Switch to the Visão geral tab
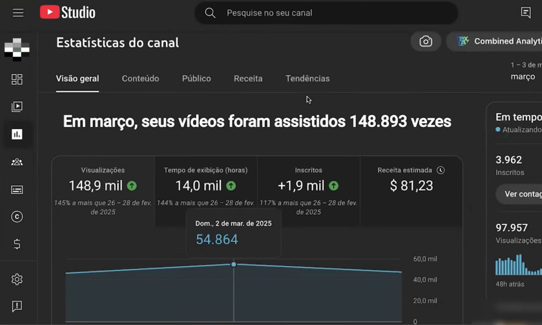 pyautogui.click(x=77, y=79)
